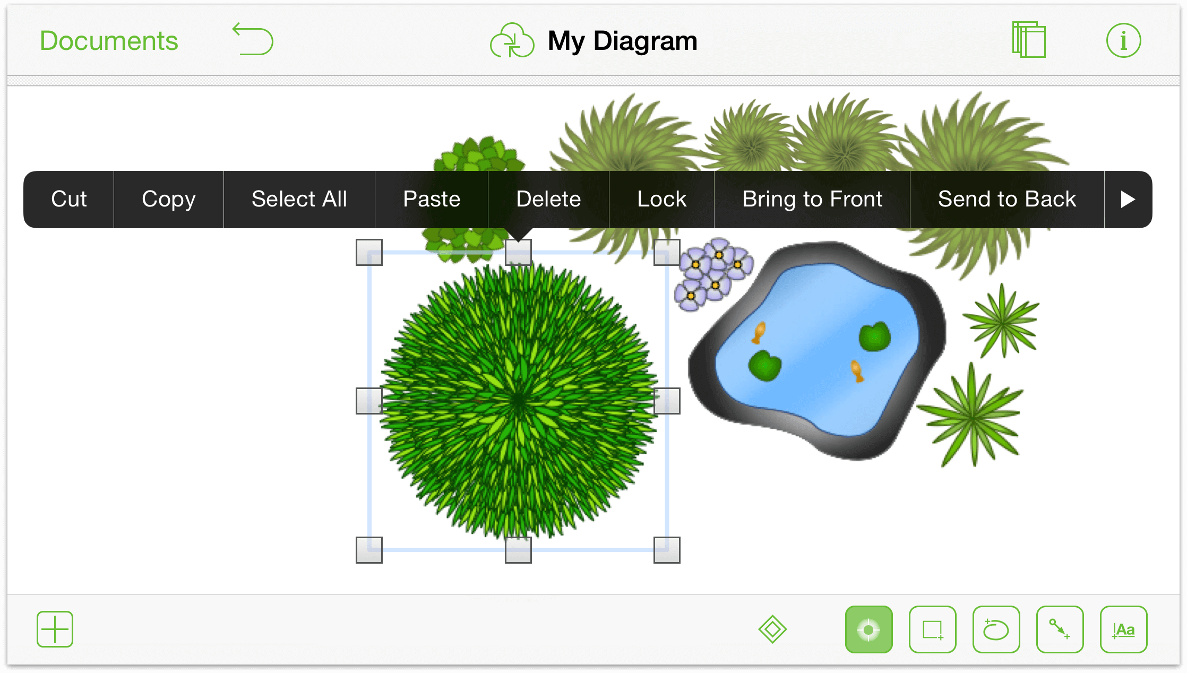Select the Paste context option
The height and width of the screenshot is (673, 1187).
click(x=432, y=199)
